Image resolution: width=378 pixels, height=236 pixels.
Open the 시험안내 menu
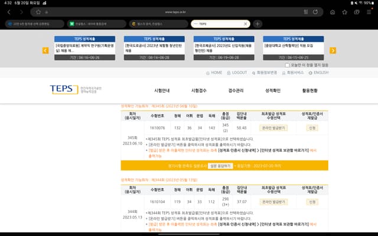click(x=162, y=90)
